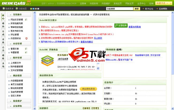The image size is (174, 110).
Task: Collapse the 频道模型 section
Action: [19, 76]
